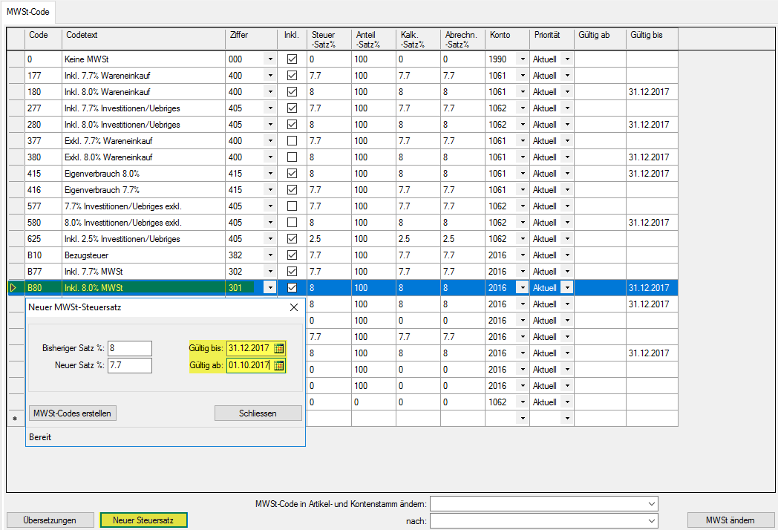
Task: Open Übersetzungen button
Action: [50, 520]
